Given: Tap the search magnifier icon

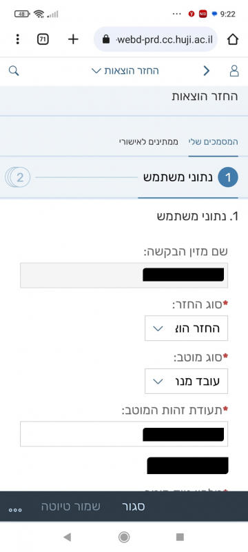Looking at the screenshot, I should tap(14, 71).
